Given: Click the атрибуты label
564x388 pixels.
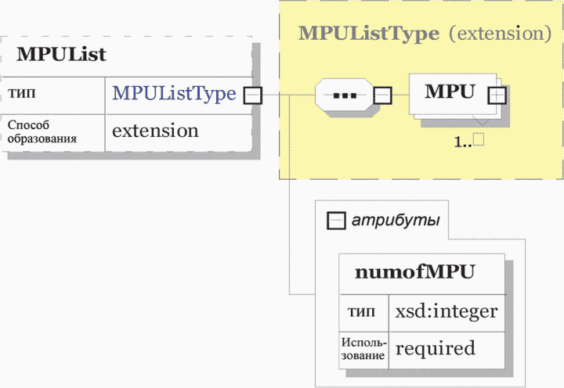Looking at the screenshot, I should (396, 220).
